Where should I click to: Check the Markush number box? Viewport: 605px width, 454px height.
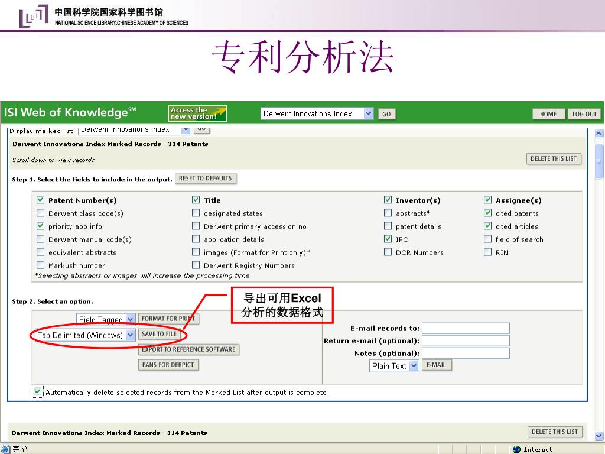click(x=41, y=265)
